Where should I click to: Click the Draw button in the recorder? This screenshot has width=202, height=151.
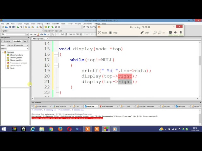click(x=145, y=33)
